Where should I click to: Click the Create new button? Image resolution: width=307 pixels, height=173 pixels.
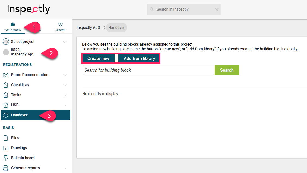pyautogui.click(x=98, y=58)
